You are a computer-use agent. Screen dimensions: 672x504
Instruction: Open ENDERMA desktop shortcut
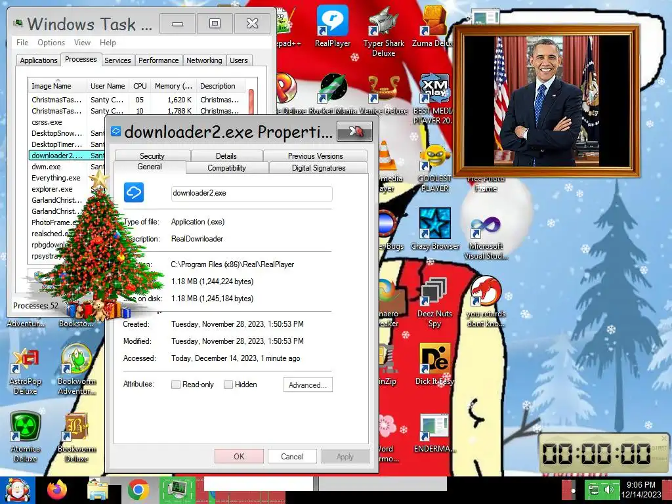click(x=434, y=433)
